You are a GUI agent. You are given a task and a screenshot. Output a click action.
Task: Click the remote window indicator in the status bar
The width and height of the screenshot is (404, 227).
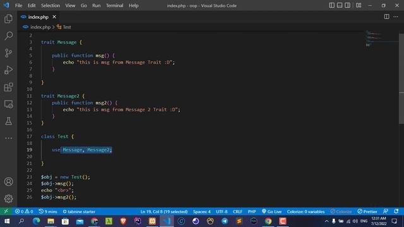(6, 212)
